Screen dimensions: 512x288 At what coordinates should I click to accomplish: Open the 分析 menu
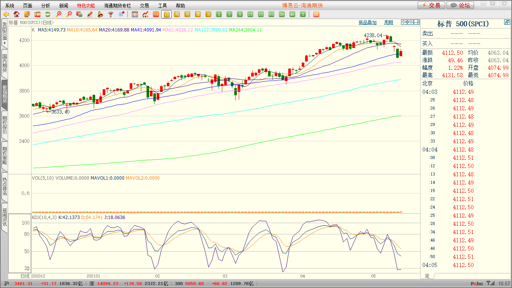(46, 6)
